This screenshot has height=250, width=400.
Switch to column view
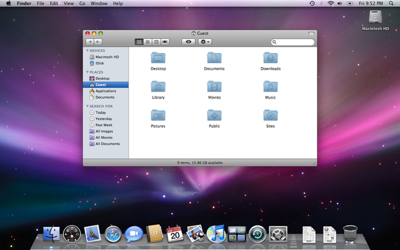click(156, 42)
